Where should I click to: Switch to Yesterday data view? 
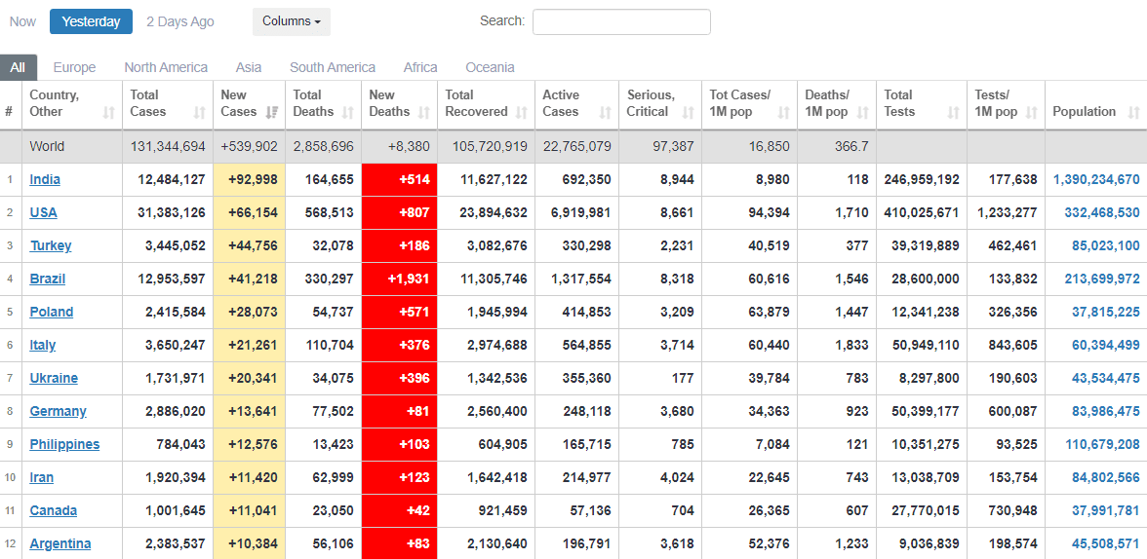tap(91, 21)
